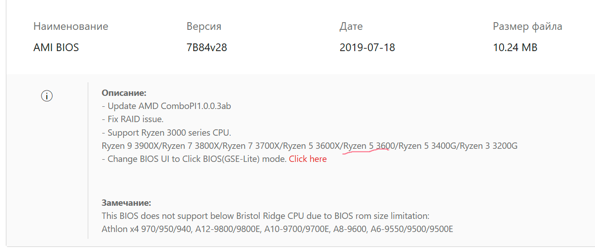Image resolution: width=595 pixels, height=251 pixels.
Task: Click the "Версия" column header
Action: [204, 26]
